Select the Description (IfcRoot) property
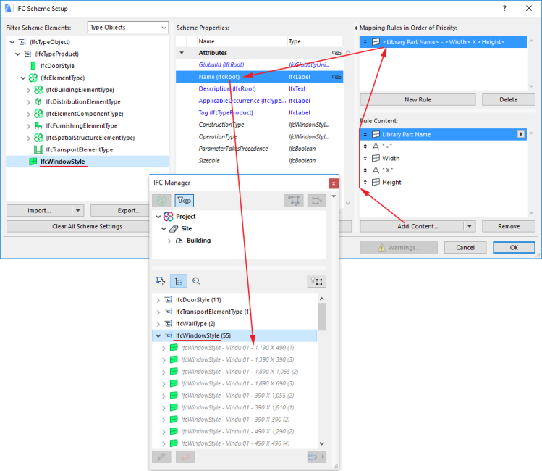Image resolution: width=542 pixels, height=471 pixels. [x=259, y=88]
